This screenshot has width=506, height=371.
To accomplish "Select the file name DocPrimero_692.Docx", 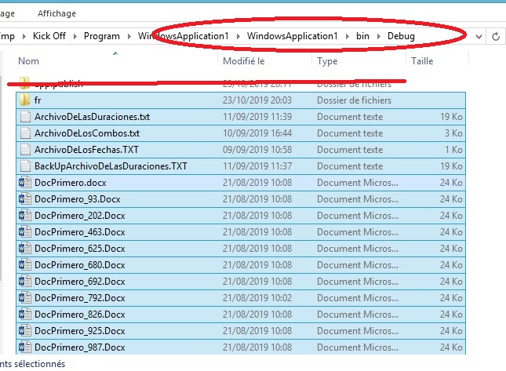I will point(80,282).
